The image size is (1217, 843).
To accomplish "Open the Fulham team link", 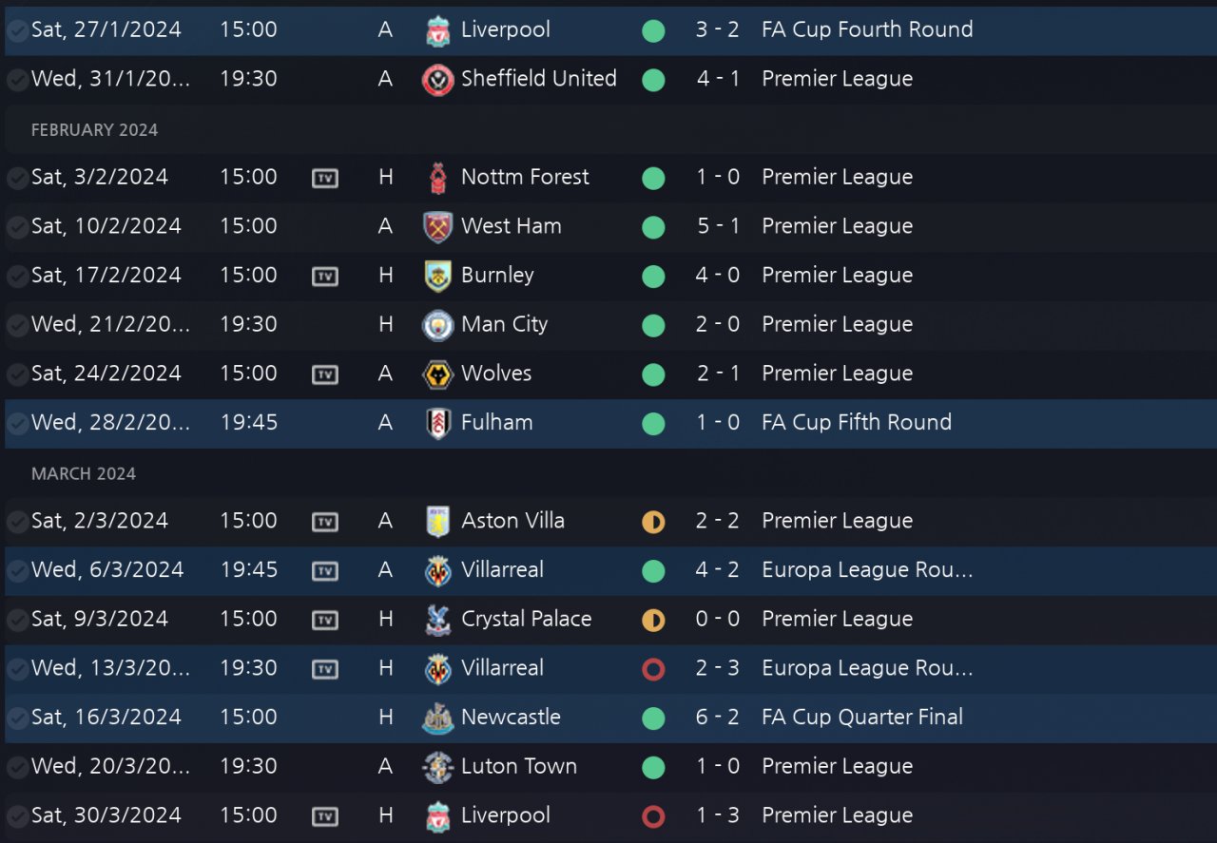I will pyautogui.click(x=496, y=423).
